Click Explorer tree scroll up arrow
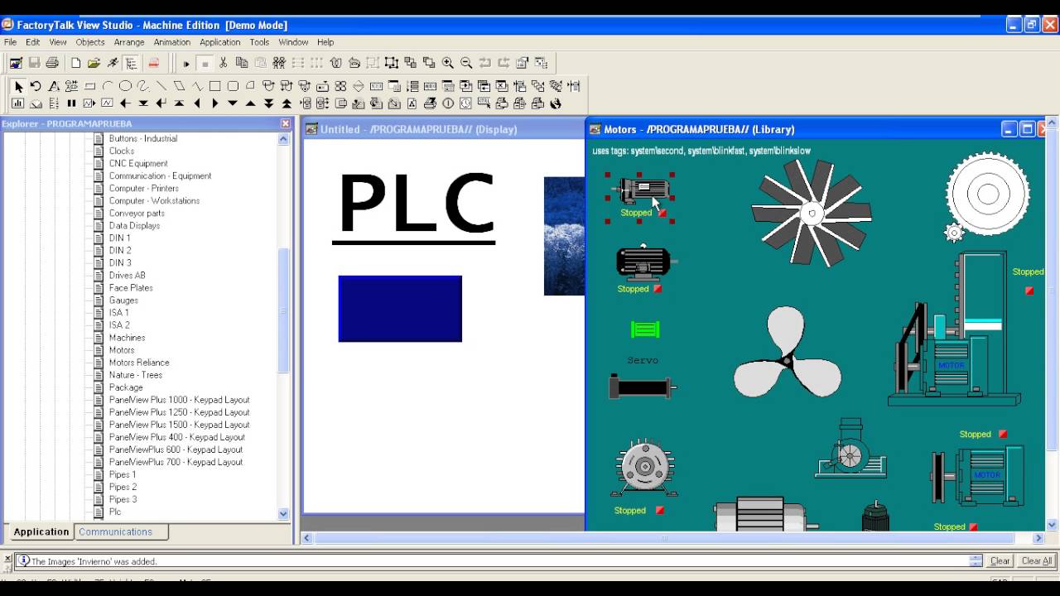Screen dimensions: 1060x596 coord(283,139)
